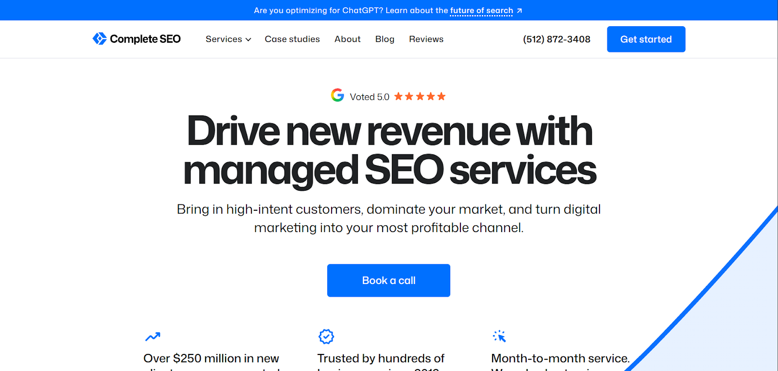Click the Get started button
This screenshot has width=778, height=371.
point(646,39)
